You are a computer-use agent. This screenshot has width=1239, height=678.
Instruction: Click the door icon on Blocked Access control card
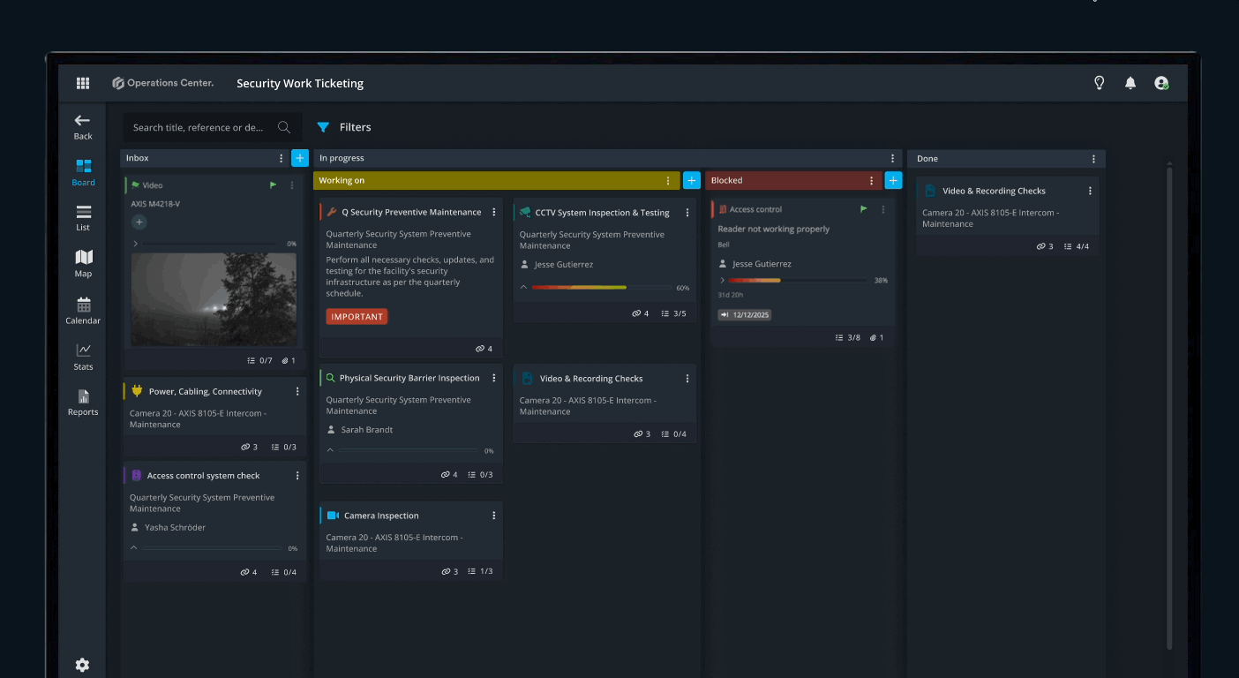tap(723, 209)
